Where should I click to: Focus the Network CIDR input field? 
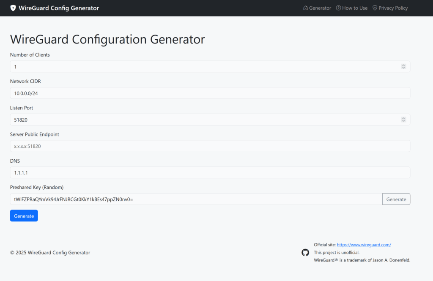[210, 93]
